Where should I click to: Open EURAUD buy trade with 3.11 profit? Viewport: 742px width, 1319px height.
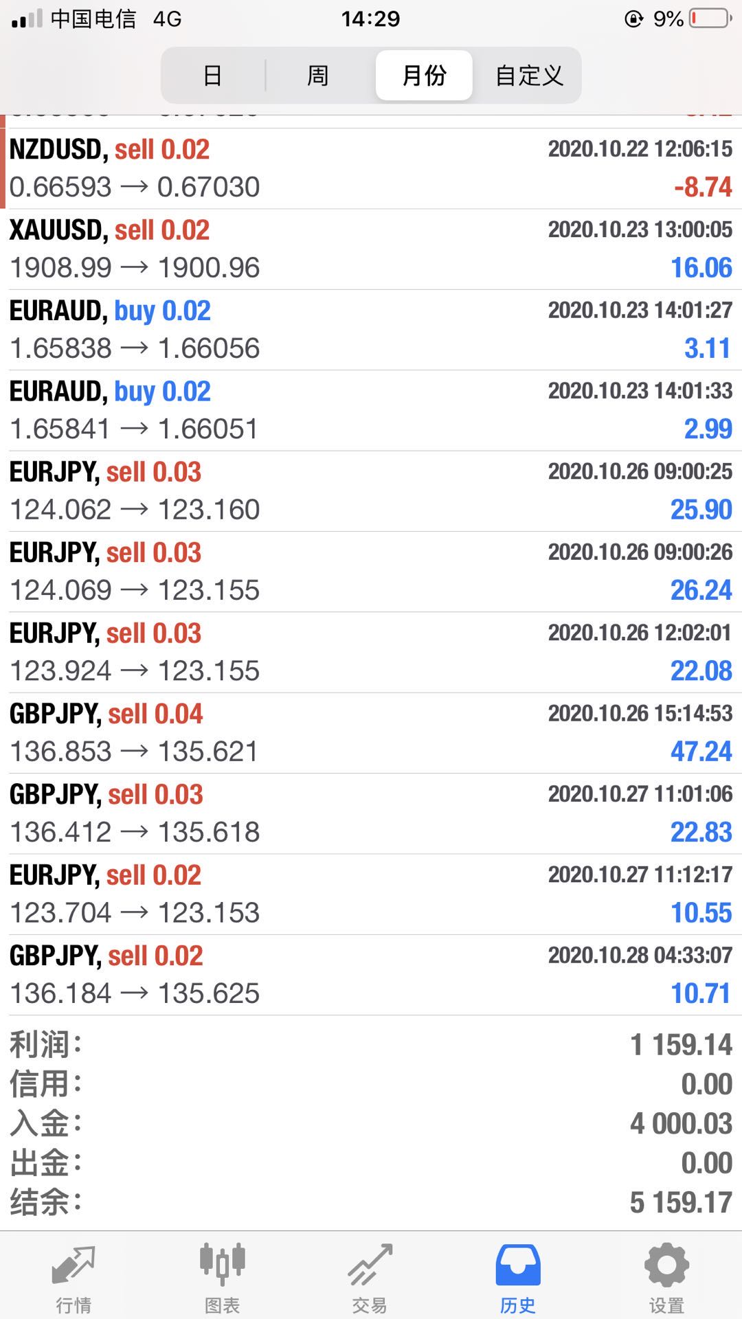click(371, 330)
